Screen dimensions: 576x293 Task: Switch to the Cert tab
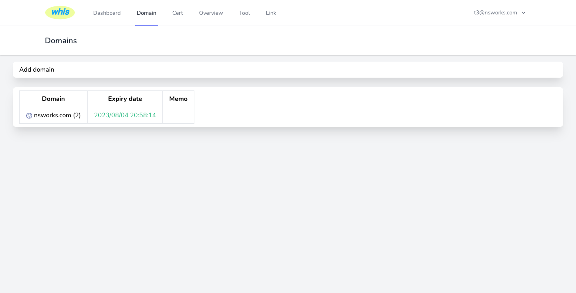(x=178, y=13)
